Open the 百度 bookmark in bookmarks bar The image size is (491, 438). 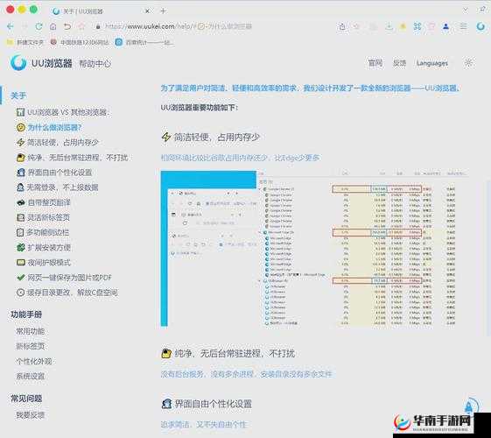pyautogui.click(x=144, y=42)
